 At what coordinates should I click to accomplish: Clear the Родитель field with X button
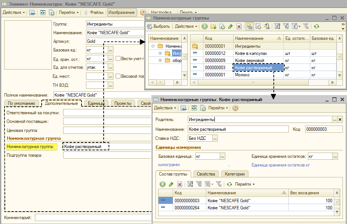340,120
